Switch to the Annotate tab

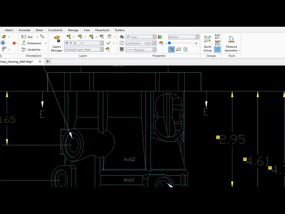click(24, 30)
